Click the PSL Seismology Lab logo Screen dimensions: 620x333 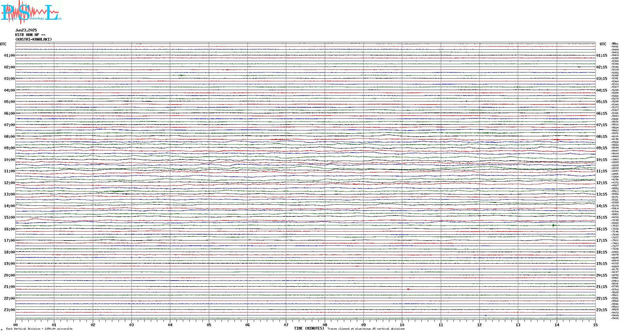31,12
